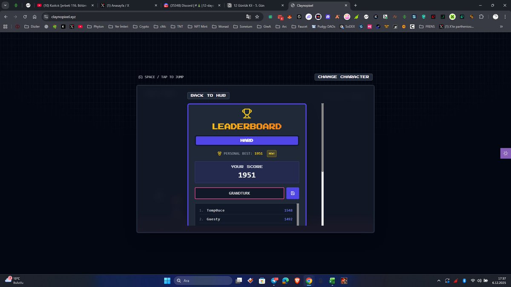This screenshot has height=287, width=511.
Task: Open the Chrome profile avatar
Action: pos(495,17)
